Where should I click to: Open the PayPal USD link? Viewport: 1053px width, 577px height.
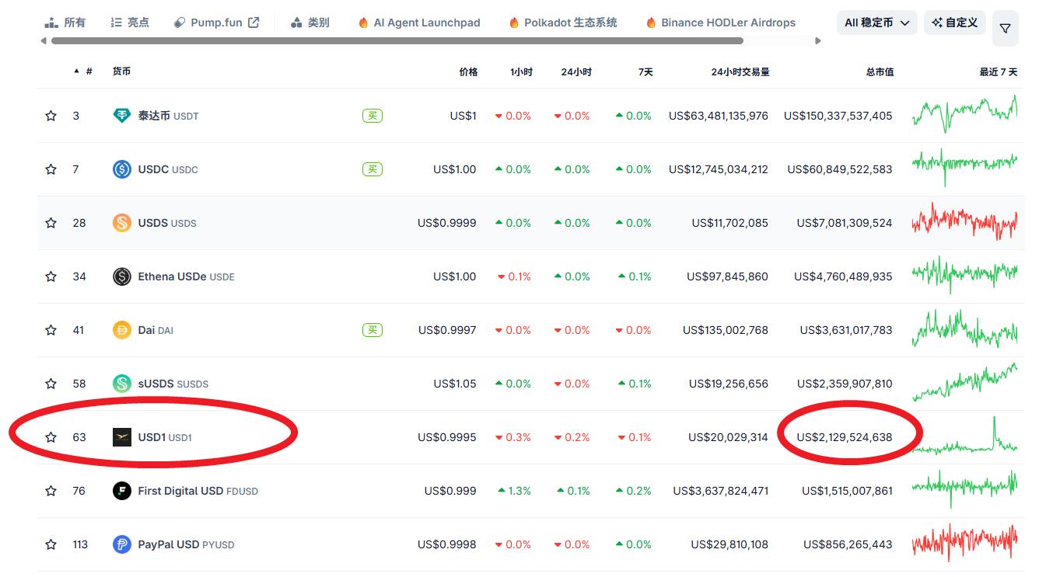coord(186,544)
